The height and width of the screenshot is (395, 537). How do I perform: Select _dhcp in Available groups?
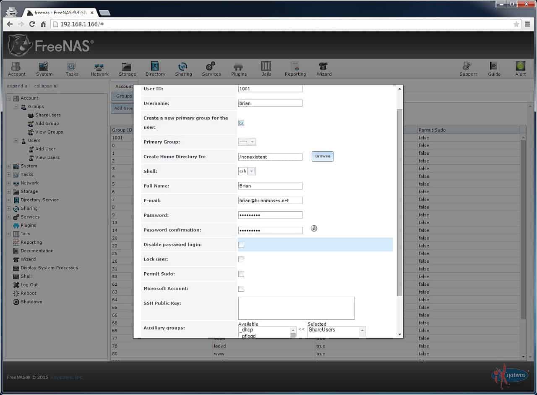pyautogui.click(x=264, y=330)
